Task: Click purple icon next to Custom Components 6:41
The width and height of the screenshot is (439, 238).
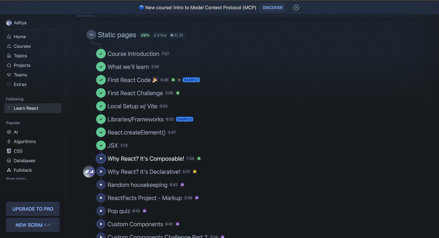Action: [177, 224]
